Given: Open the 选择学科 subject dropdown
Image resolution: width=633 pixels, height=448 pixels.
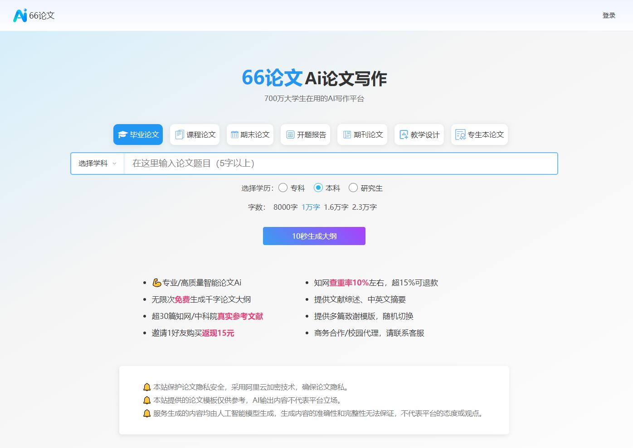Looking at the screenshot, I should tap(97, 164).
